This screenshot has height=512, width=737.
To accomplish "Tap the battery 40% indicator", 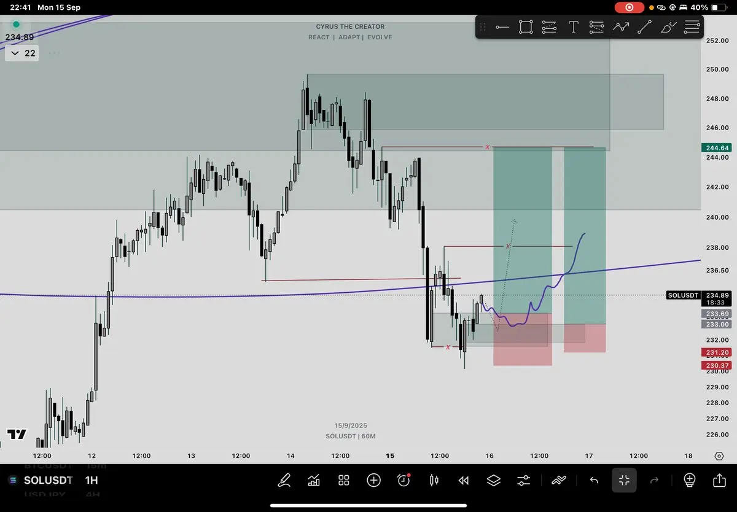I will point(709,7).
